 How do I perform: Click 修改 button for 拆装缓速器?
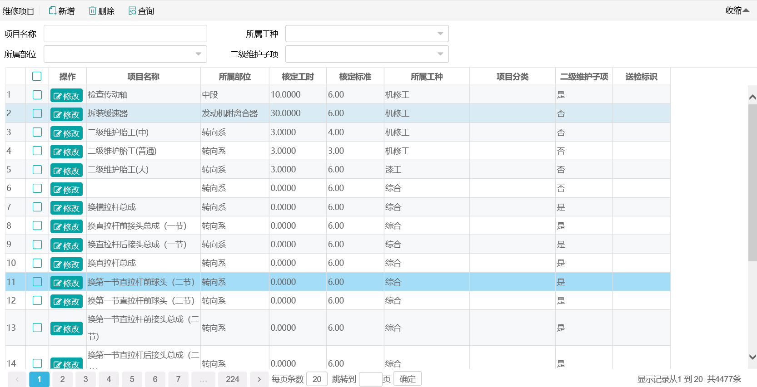pyautogui.click(x=66, y=114)
